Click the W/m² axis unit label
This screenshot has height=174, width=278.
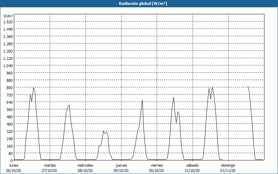[8, 16]
